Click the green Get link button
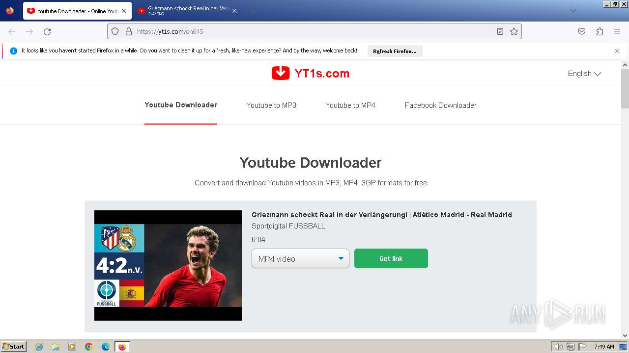This screenshot has height=353, width=629. coord(391,258)
